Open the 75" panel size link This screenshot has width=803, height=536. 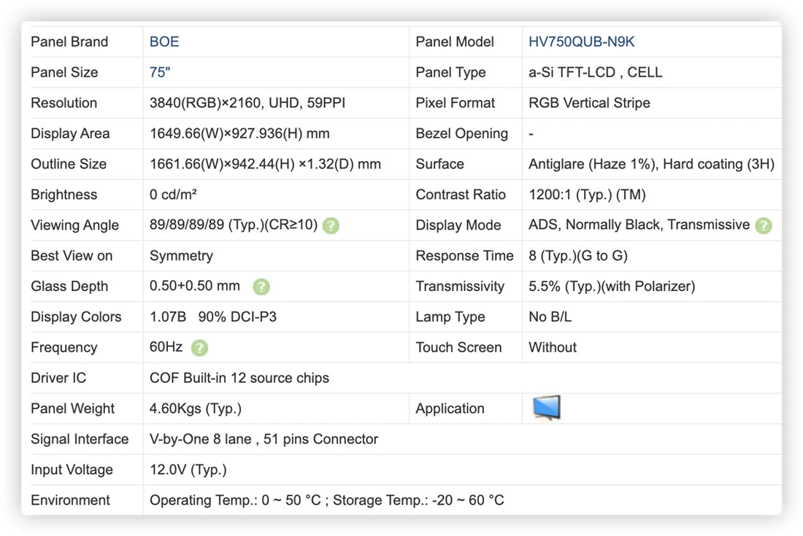pos(160,72)
